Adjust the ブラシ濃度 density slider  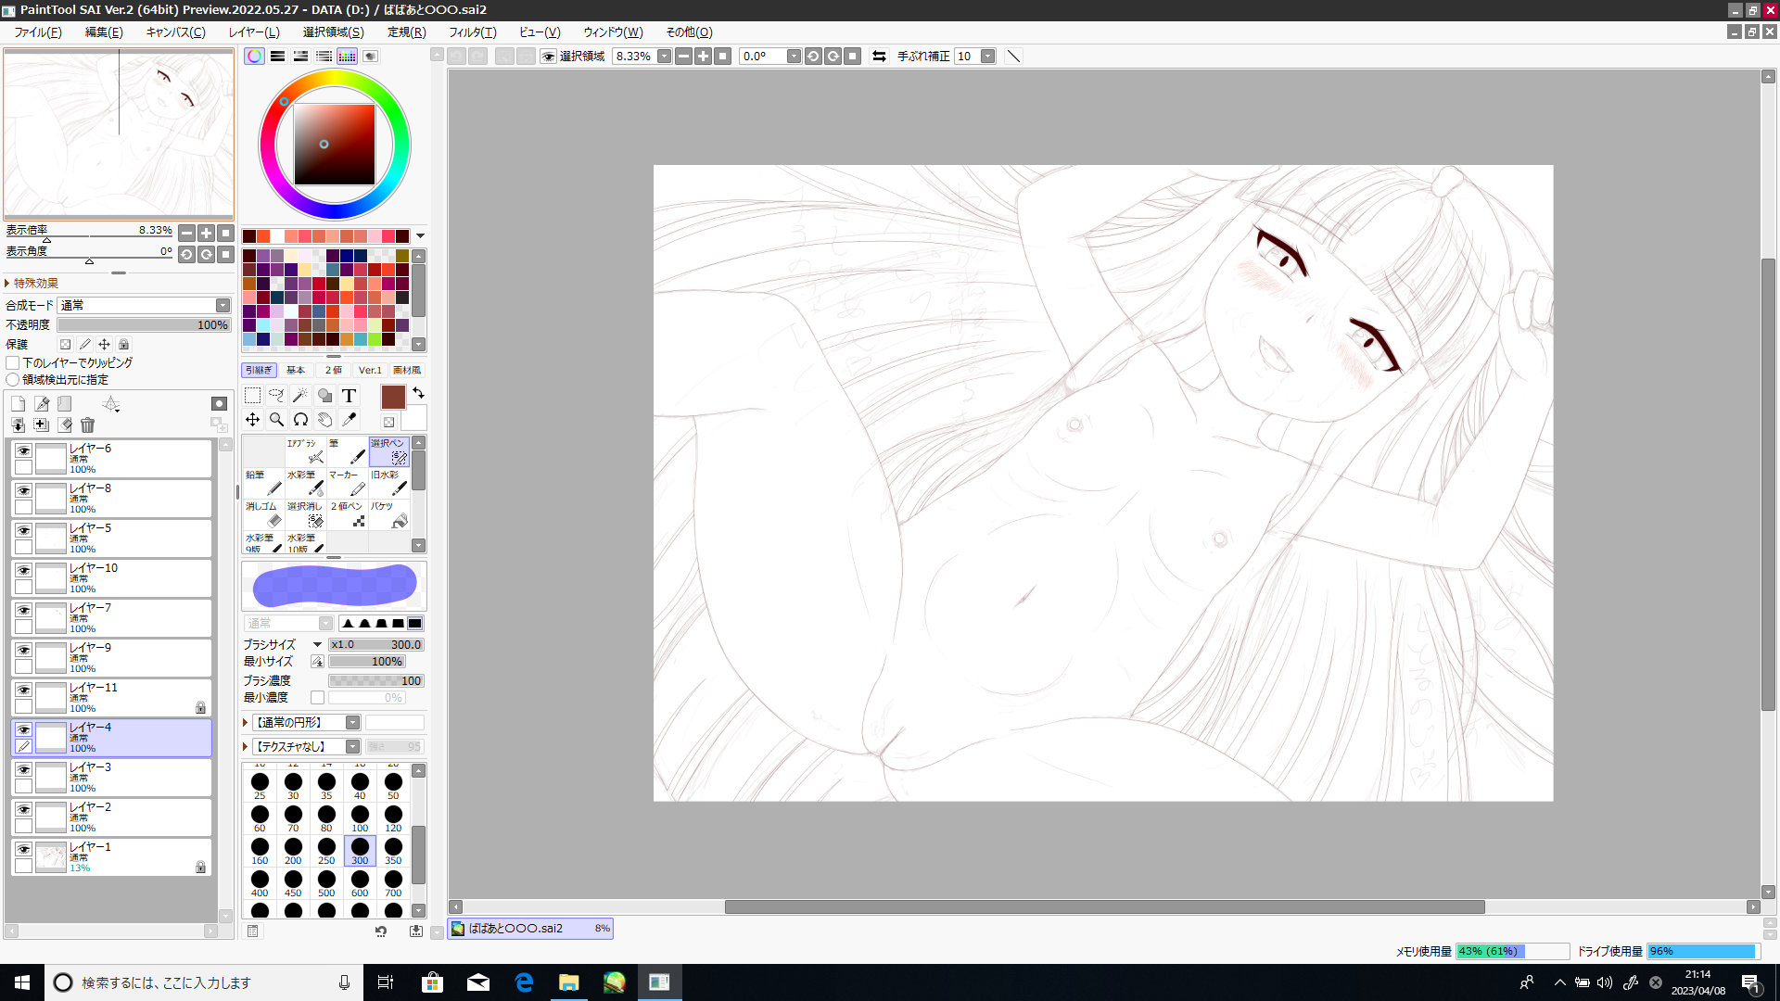tap(375, 681)
